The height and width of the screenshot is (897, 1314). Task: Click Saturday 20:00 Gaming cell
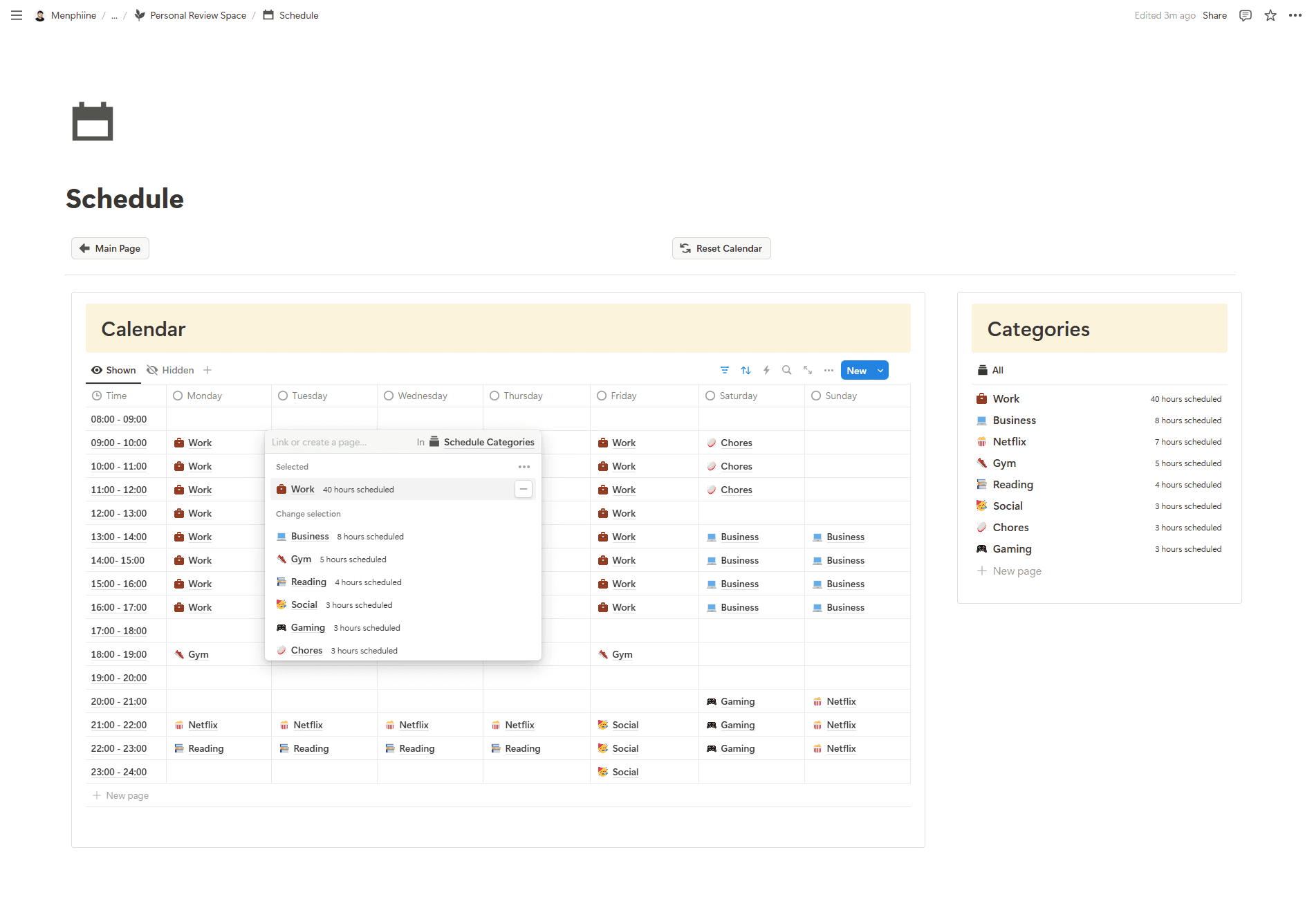coord(752,701)
